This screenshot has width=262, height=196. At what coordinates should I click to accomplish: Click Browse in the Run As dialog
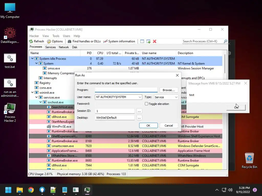(x=169, y=90)
